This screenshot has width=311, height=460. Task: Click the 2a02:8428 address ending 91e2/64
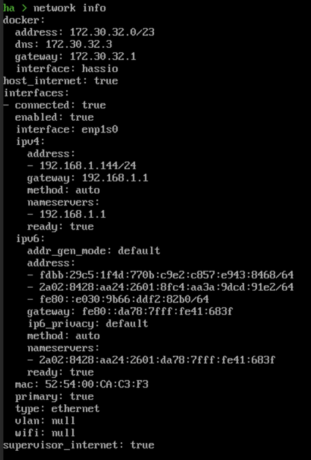(x=167, y=287)
